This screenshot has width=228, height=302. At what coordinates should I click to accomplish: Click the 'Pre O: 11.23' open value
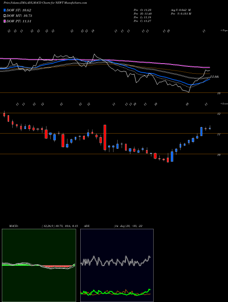pos(143,10)
